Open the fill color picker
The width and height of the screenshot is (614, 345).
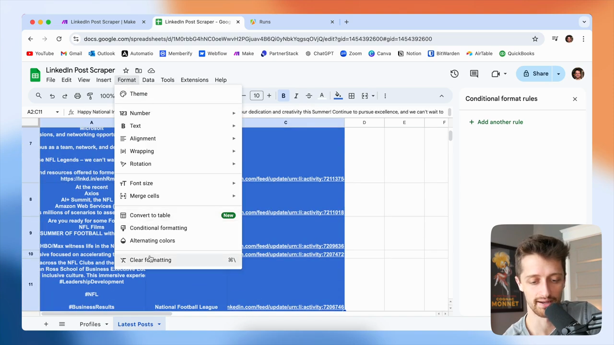338,96
